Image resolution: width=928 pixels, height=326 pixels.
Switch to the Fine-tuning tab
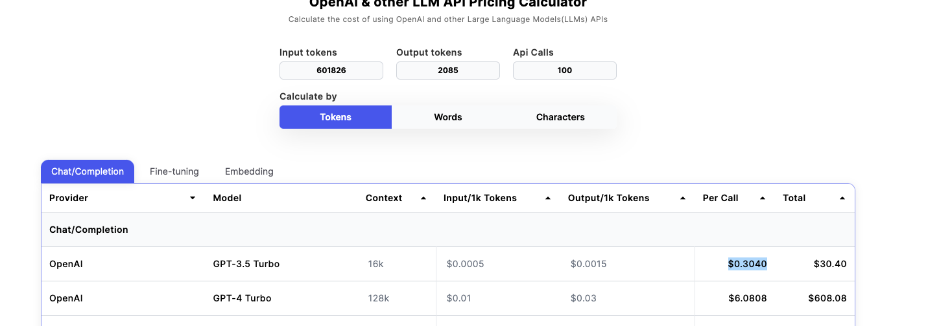tap(174, 171)
